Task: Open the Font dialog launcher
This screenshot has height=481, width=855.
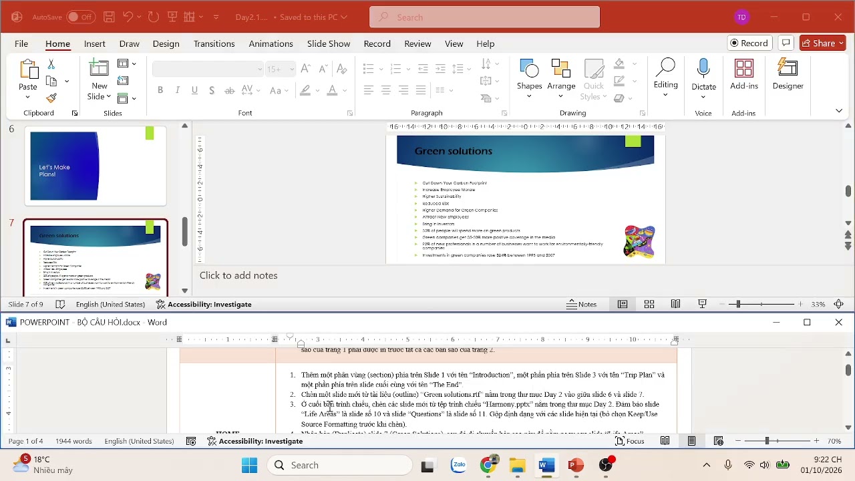Action: (x=350, y=114)
